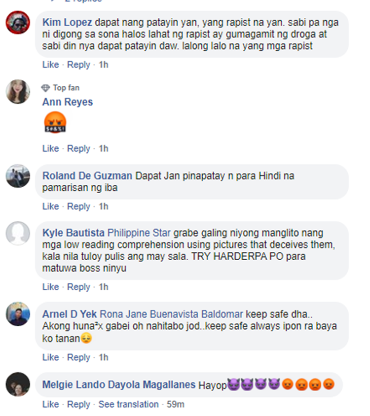Click the Top fan diamond badge
370x416 pixels.
tap(45, 88)
